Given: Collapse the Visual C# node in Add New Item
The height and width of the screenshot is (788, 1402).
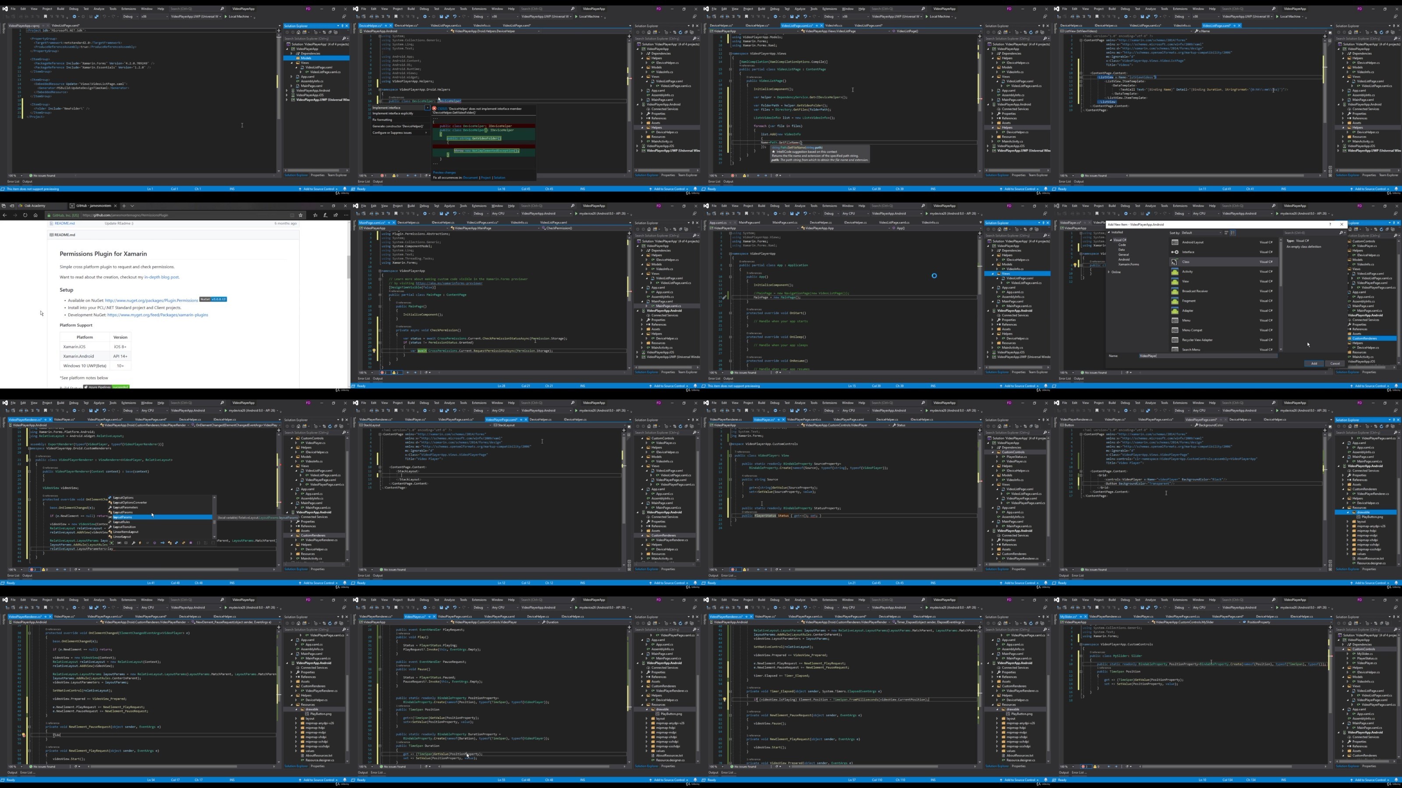Looking at the screenshot, I should click(x=1110, y=240).
